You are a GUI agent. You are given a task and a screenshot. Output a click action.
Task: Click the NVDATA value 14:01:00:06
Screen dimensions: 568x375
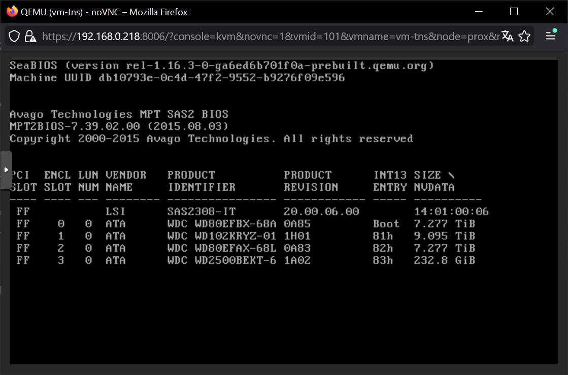tap(451, 212)
